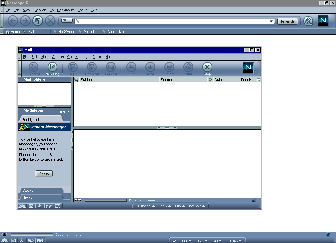
Task: Click the Delete trash icon
Action: pyautogui.click(x=169, y=69)
